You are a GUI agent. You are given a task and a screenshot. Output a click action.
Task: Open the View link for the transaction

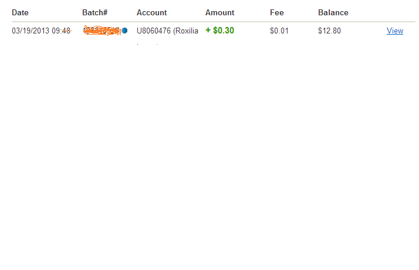pos(395,31)
